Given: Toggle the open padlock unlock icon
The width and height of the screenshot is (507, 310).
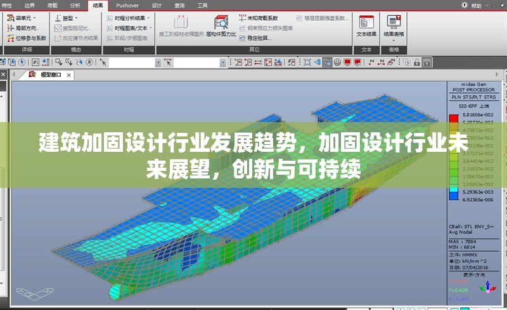Looking at the screenshot, I should 417,63.
